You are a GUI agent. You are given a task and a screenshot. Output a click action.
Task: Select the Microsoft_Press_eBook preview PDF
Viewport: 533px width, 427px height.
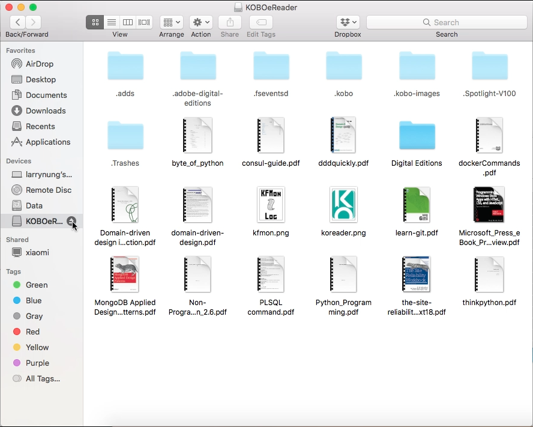(489, 205)
